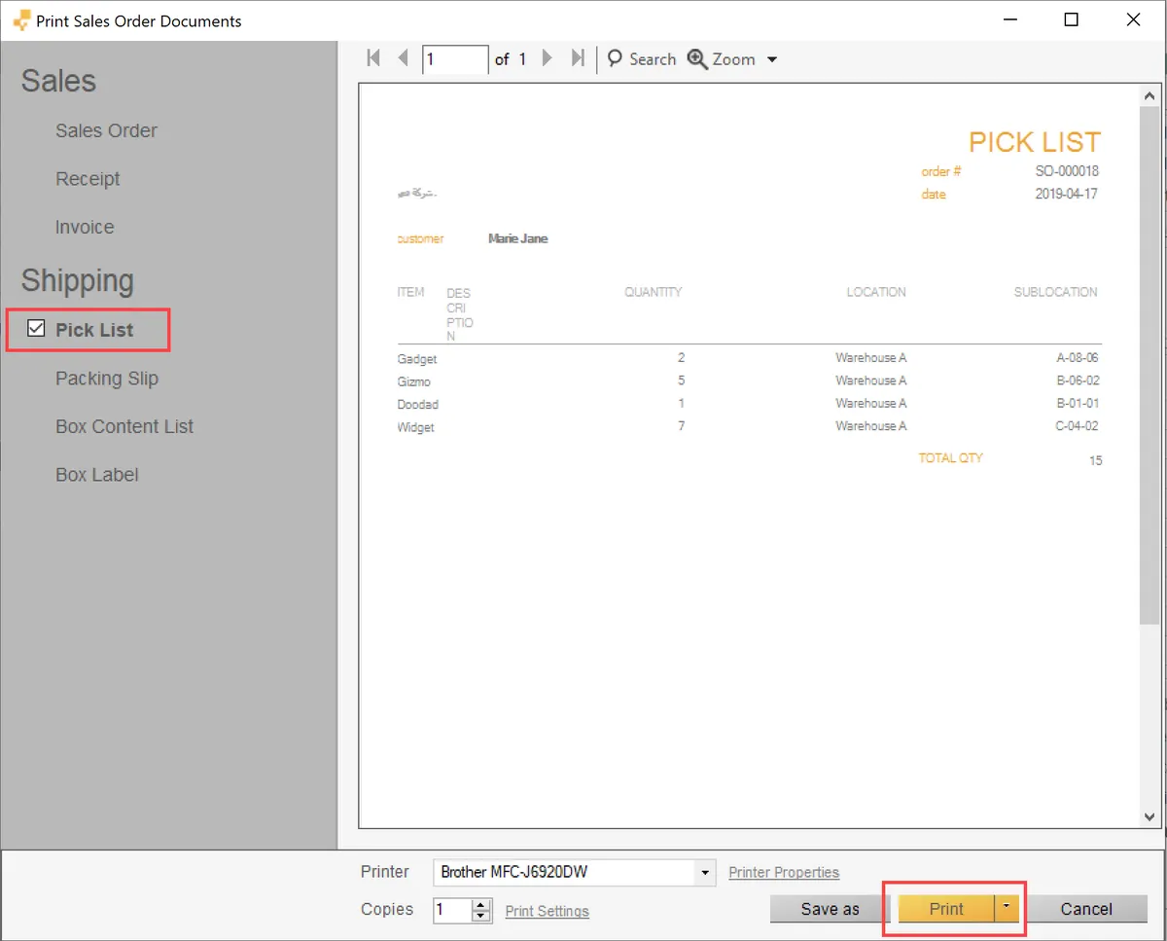Image resolution: width=1167 pixels, height=941 pixels.
Task: Click the Save as button
Action: 830,909
